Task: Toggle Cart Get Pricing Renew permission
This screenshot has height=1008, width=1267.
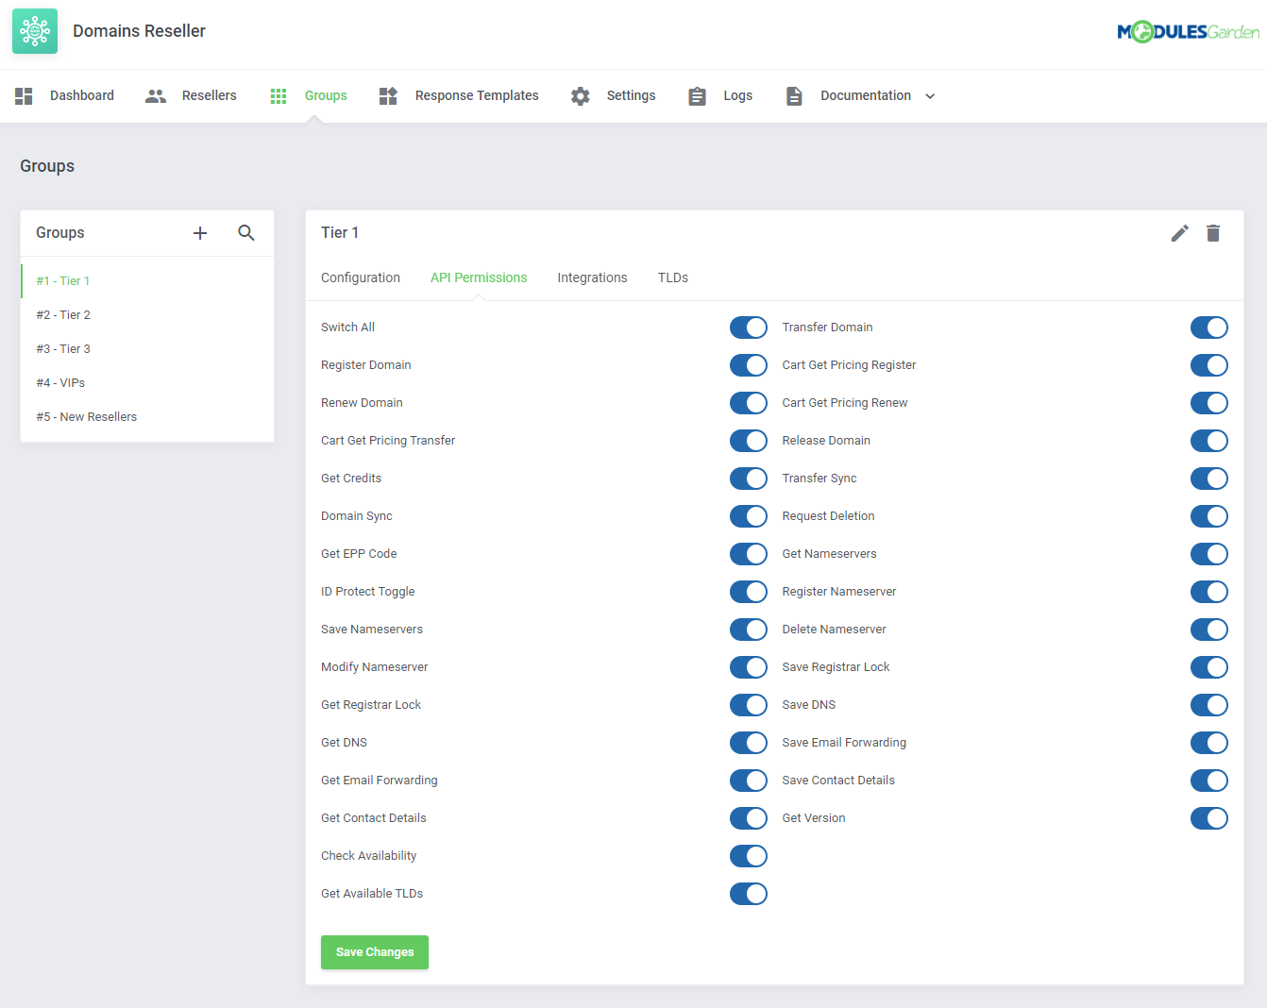Action: [x=1209, y=403]
